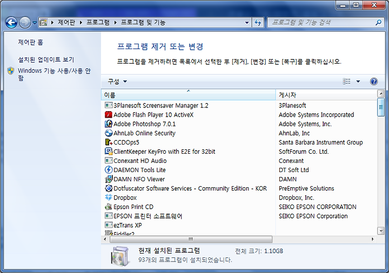Select DAEMON Tools Lite entry
The height and width of the screenshot is (273, 389).
click(139, 170)
